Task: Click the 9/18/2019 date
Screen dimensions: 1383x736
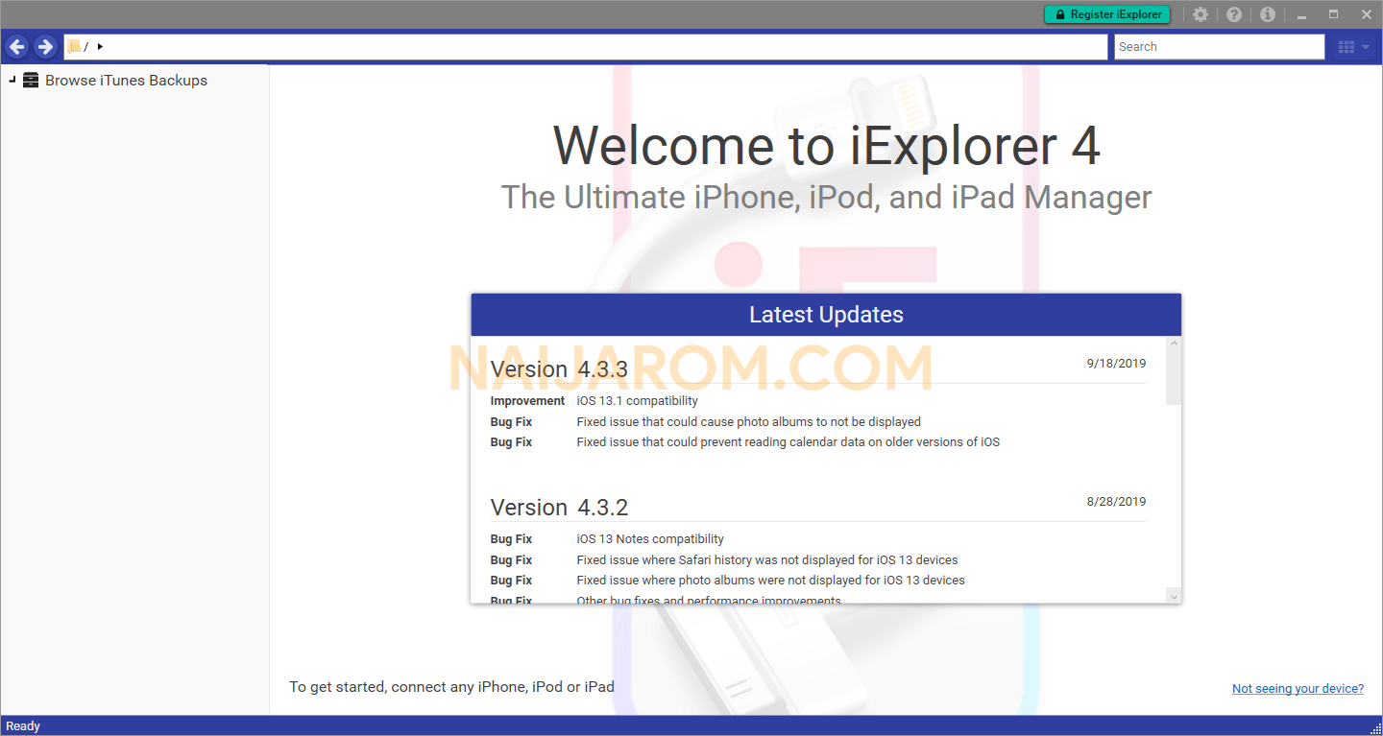Action: pos(1116,364)
